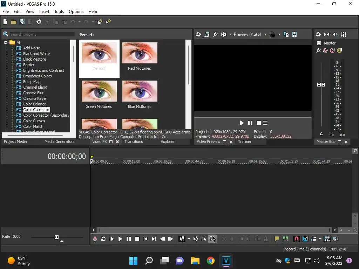Image resolution: width=359 pixels, height=269 pixels.
Task: Click the playback Rate slider handle
Action: tap(56, 237)
